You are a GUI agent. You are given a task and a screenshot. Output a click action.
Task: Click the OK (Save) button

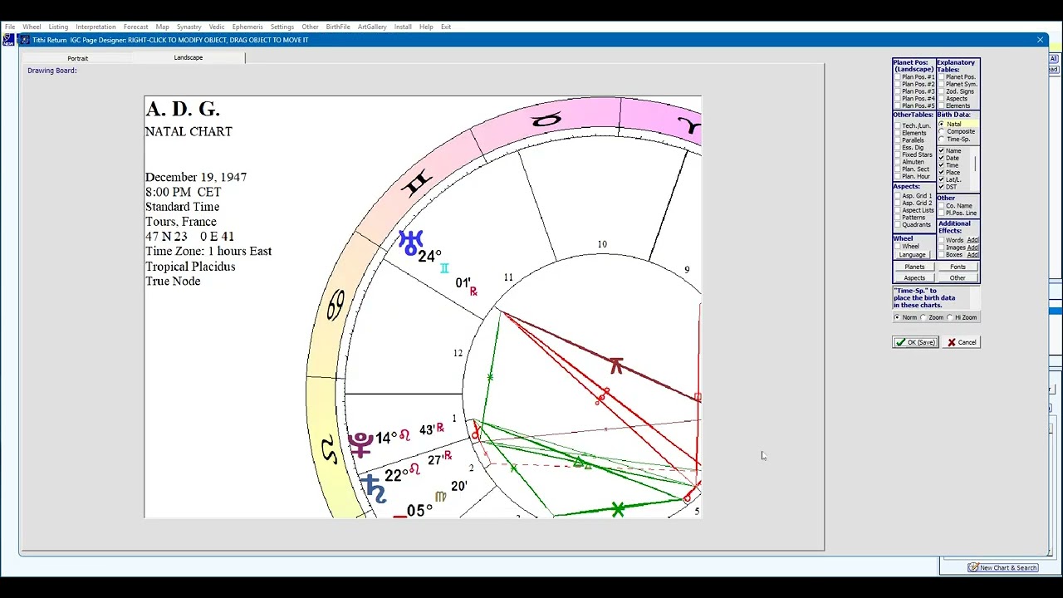pos(915,342)
